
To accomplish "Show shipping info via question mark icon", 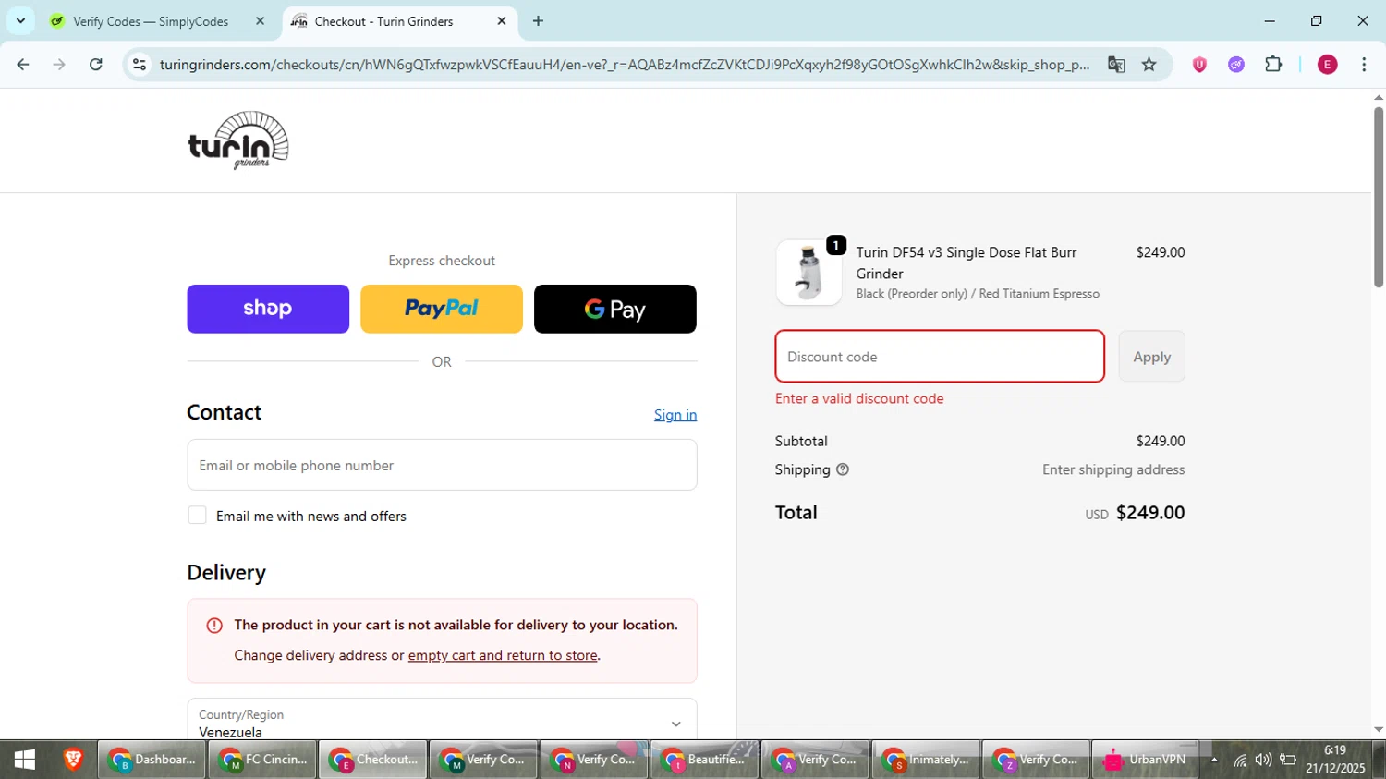I will pos(843,469).
